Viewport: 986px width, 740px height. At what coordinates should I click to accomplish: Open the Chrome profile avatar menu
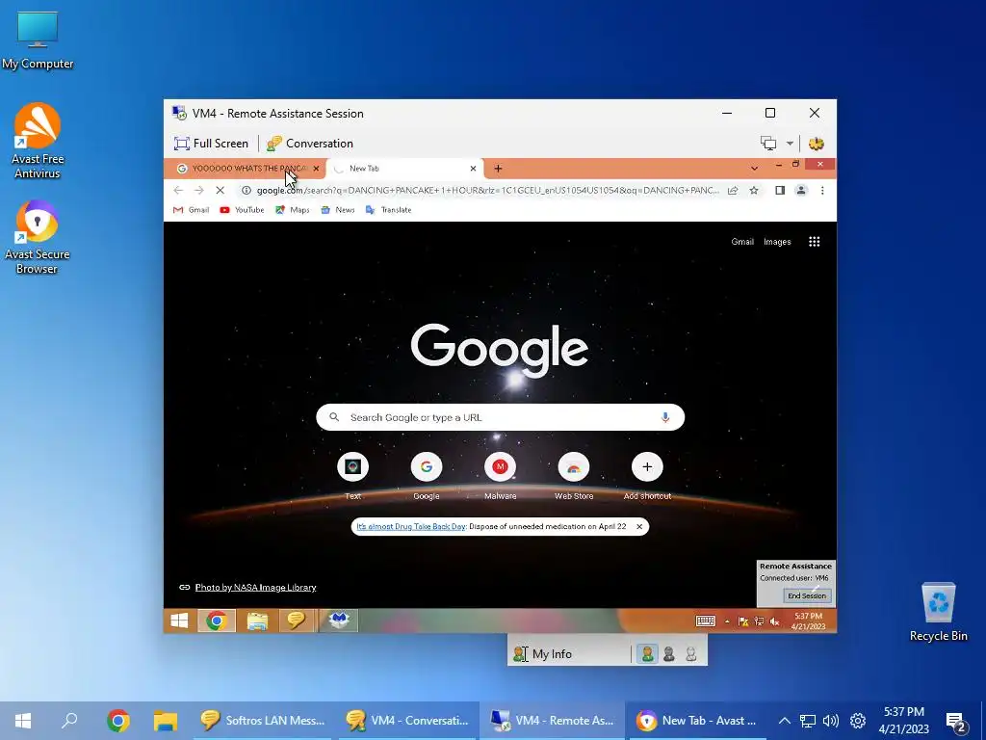(801, 190)
